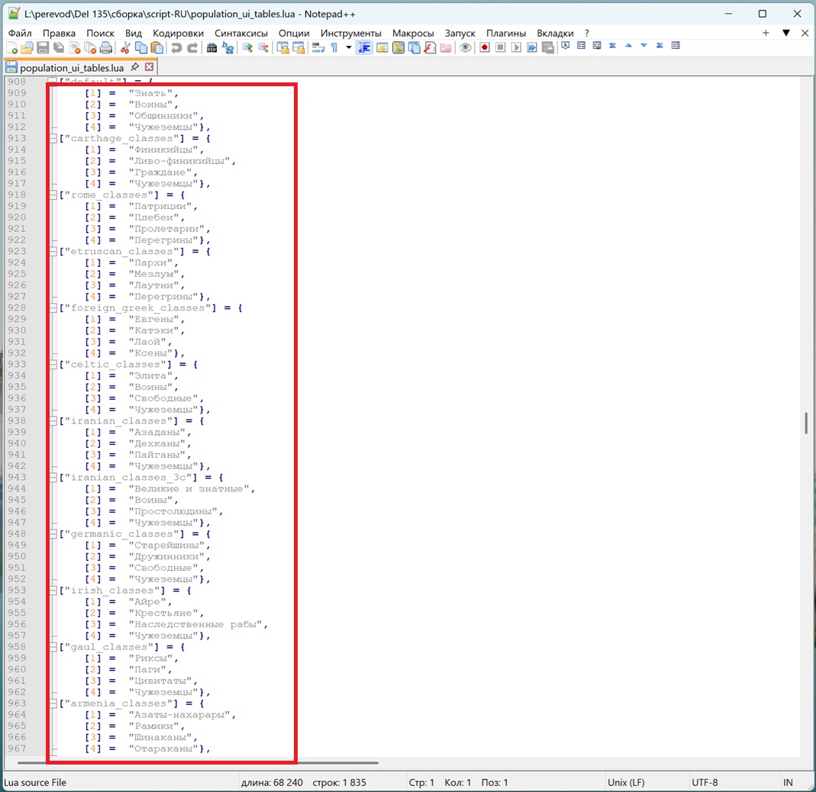Create a new file via toolbar
Viewport: 816px width, 792px height.
point(11,48)
